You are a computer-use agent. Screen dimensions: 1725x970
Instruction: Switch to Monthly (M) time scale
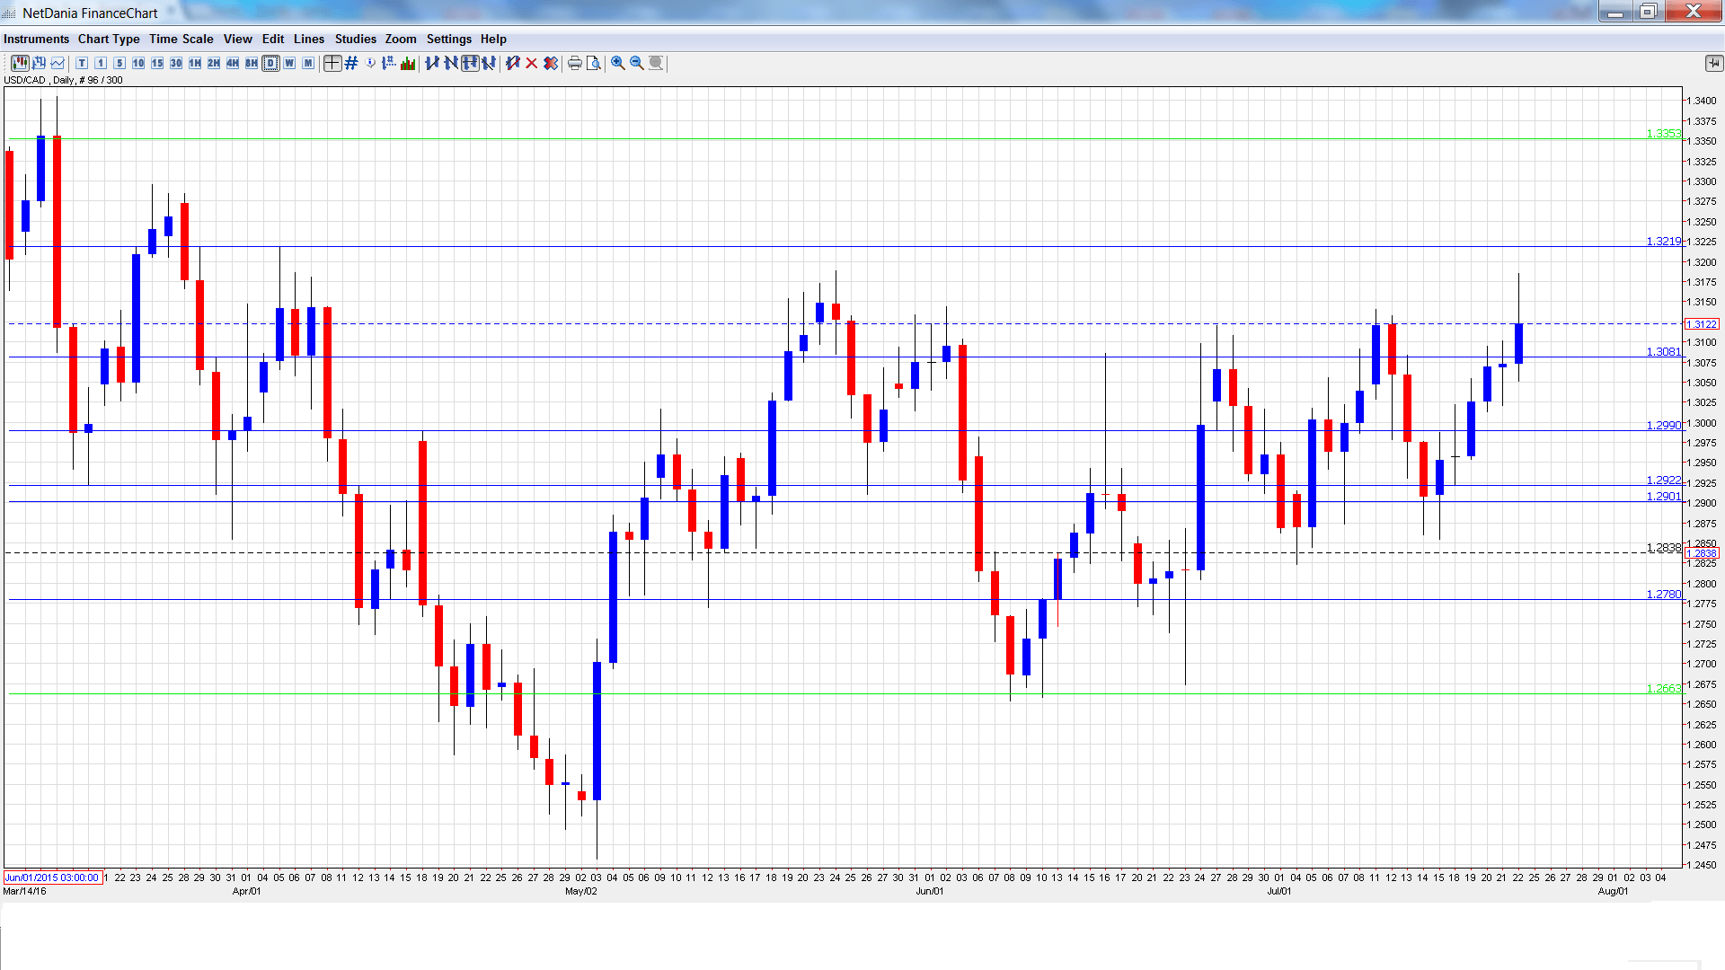308,63
